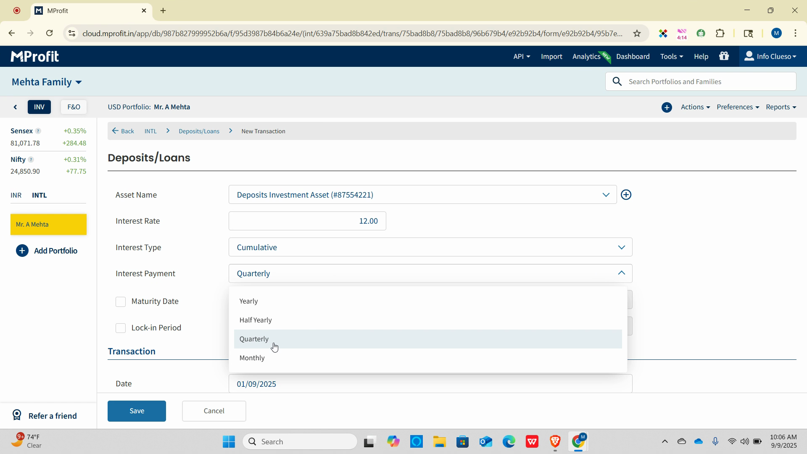Switch to the F&O toggle
The image size is (807, 454).
(74, 107)
